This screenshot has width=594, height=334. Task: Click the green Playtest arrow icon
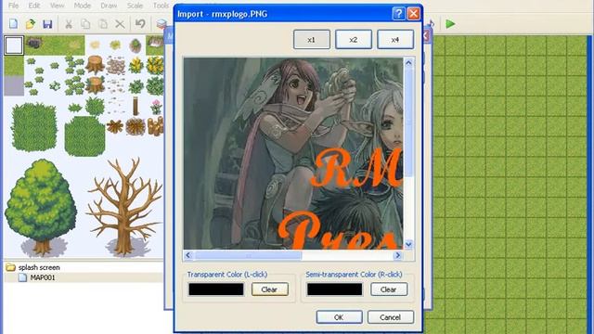click(450, 24)
